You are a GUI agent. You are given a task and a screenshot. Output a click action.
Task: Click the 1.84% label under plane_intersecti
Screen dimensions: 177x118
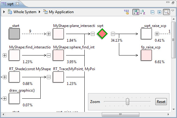click(72, 40)
